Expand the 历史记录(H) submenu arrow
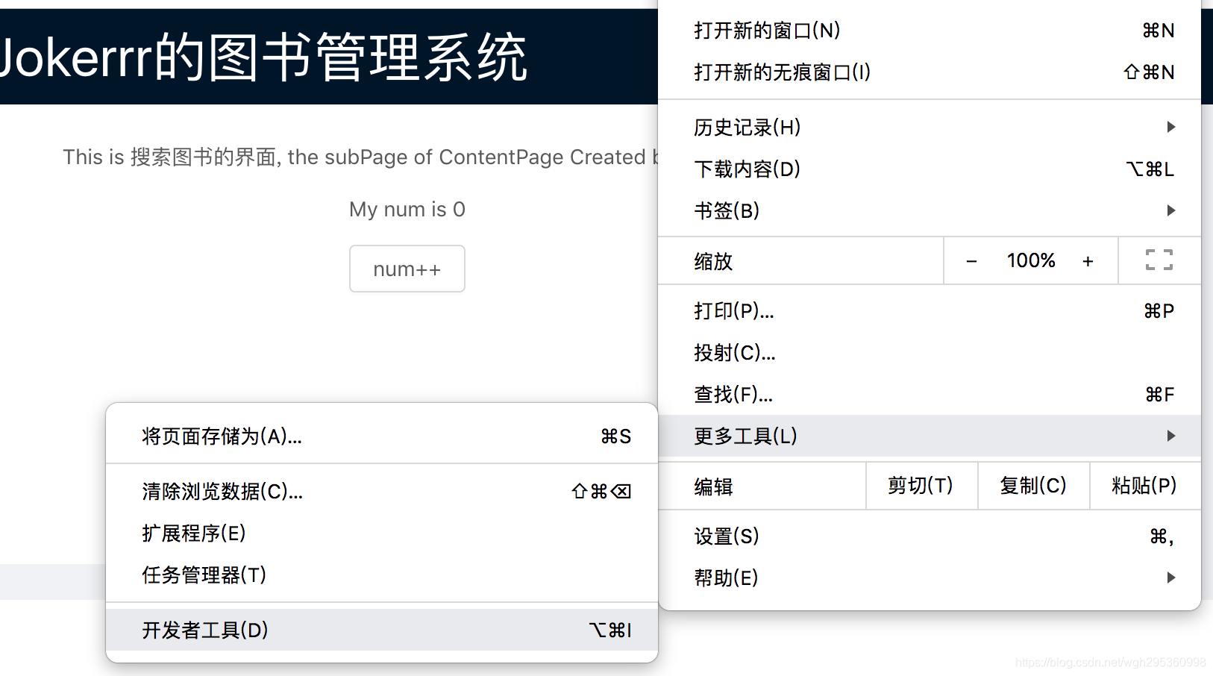Image resolution: width=1213 pixels, height=676 pixels. [1170, 127]
